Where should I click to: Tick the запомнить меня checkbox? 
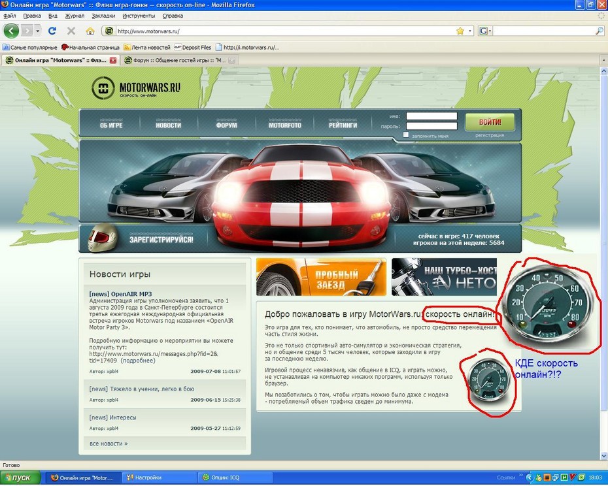pos(405,135)
